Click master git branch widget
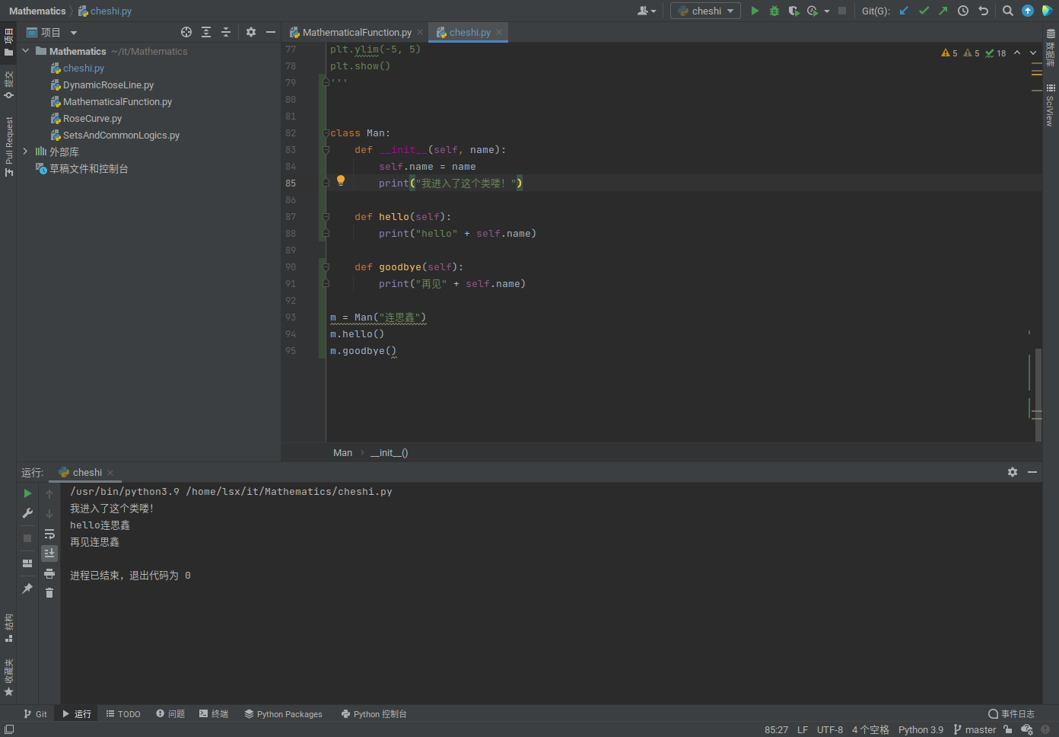 (975, 729)
